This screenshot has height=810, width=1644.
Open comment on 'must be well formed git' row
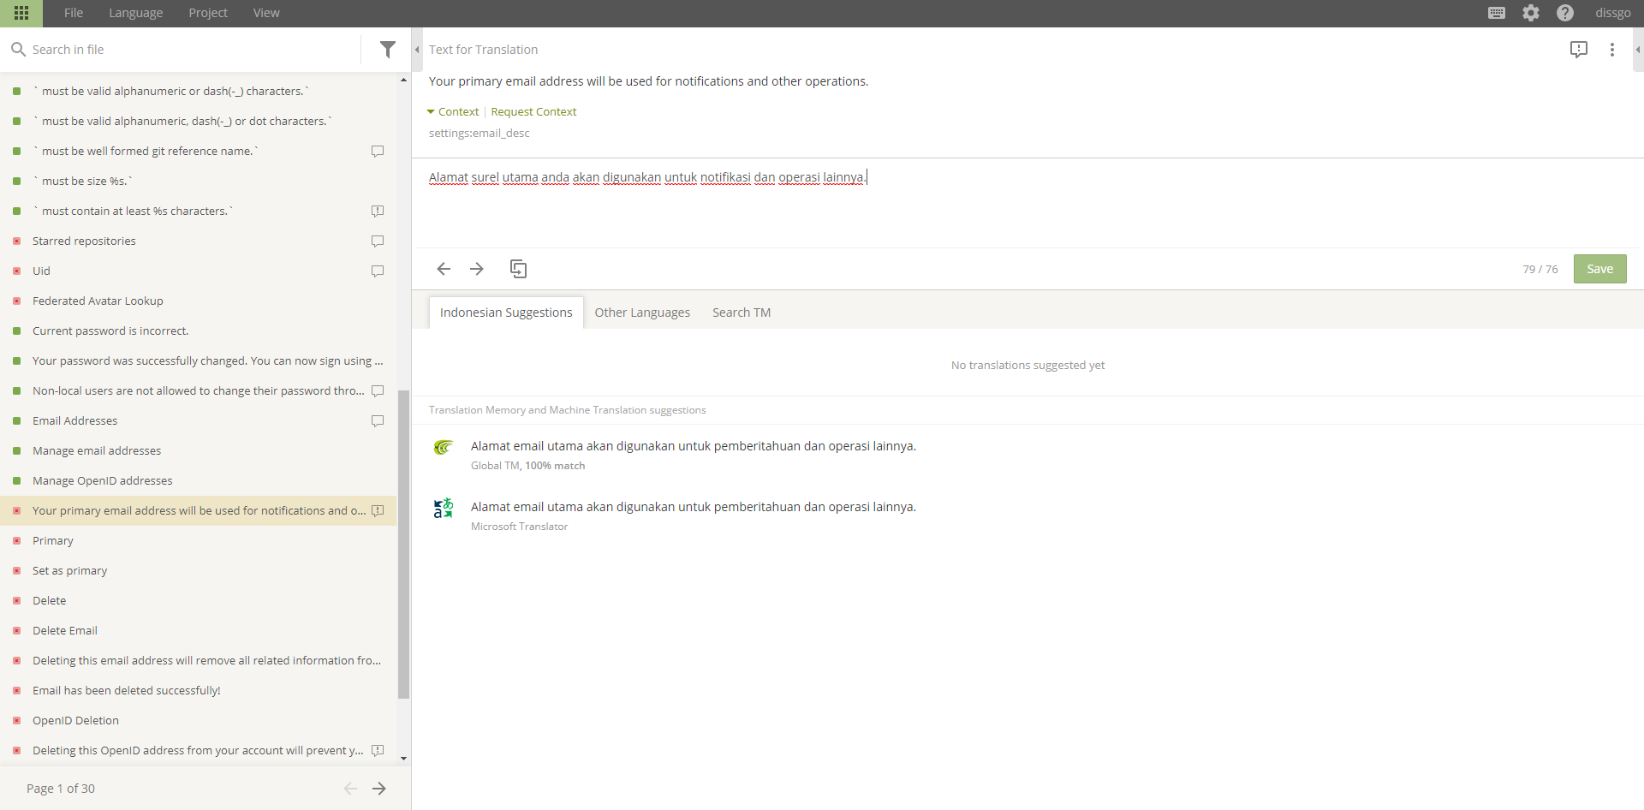point(378,152)
